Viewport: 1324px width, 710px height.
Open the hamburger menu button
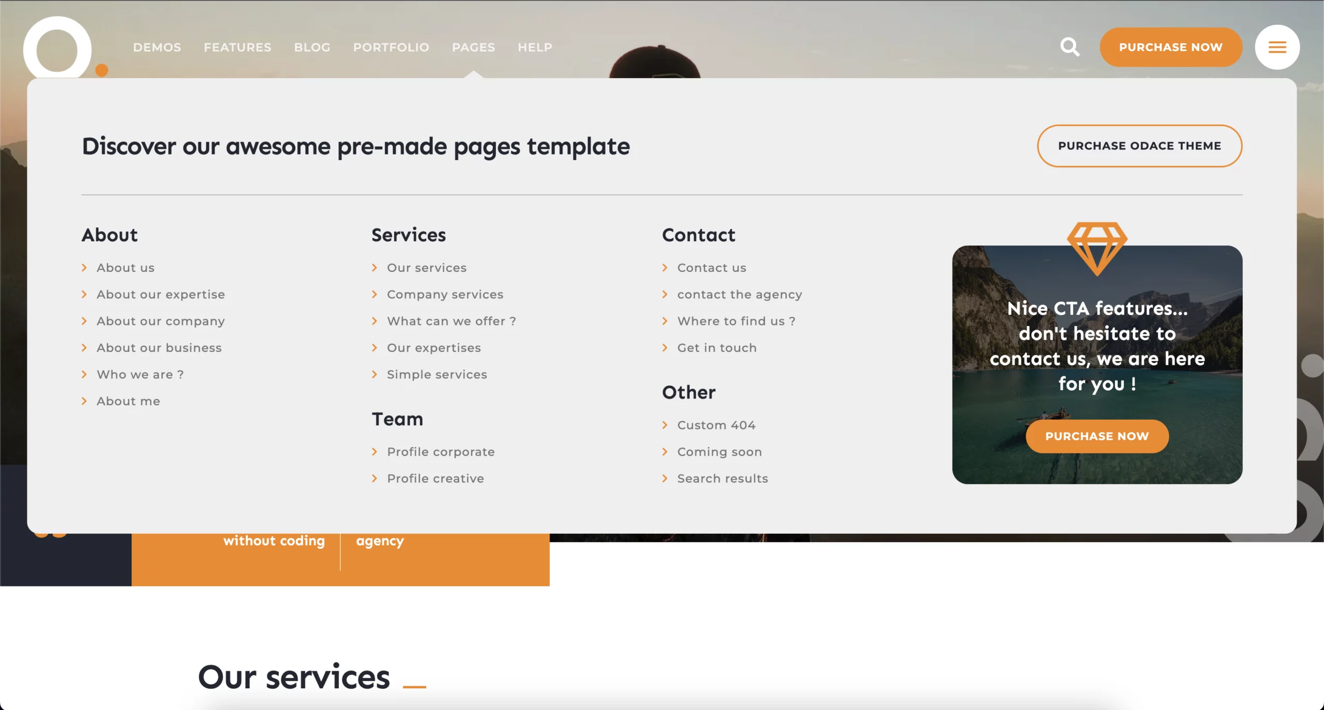point(1277,47)
